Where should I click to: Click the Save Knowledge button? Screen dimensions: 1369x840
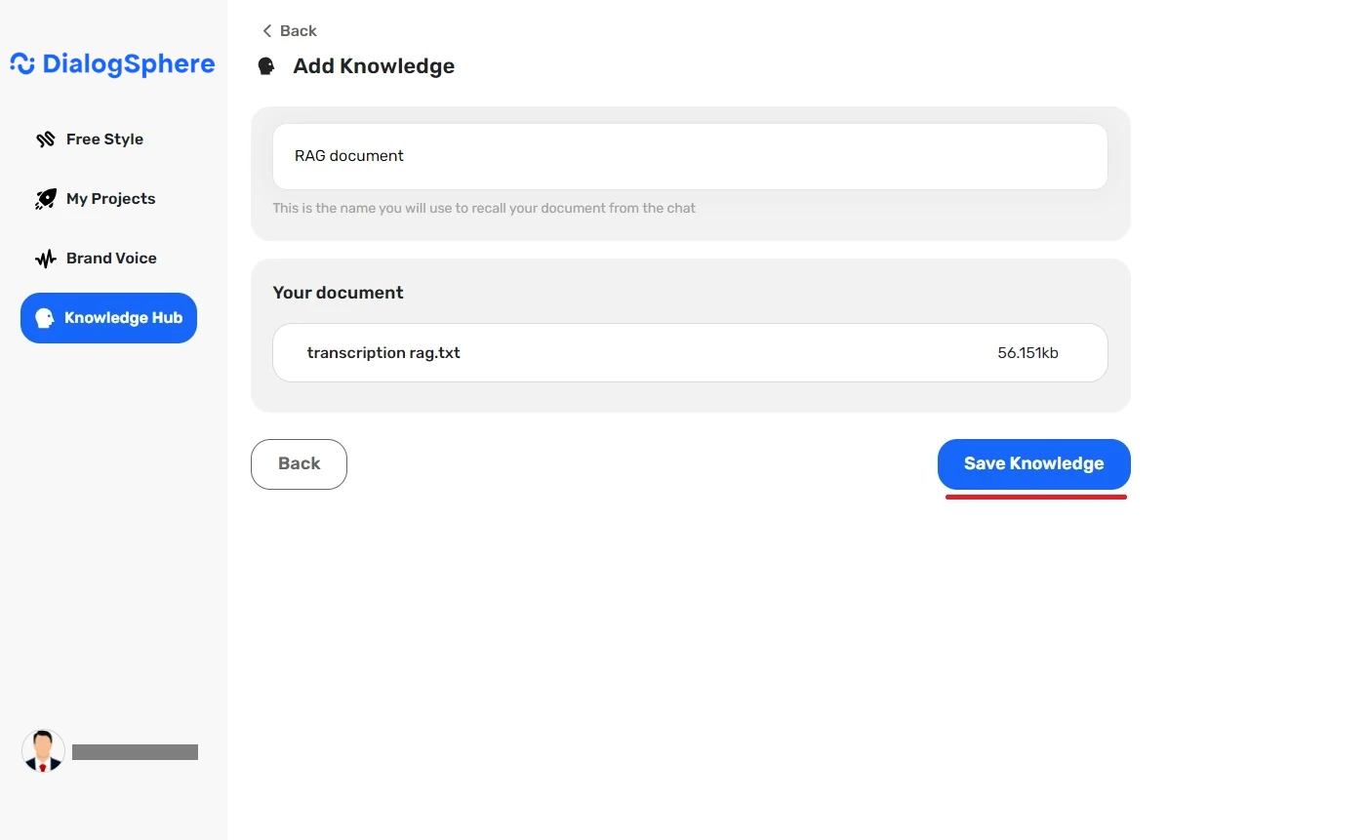point(1033,463)
